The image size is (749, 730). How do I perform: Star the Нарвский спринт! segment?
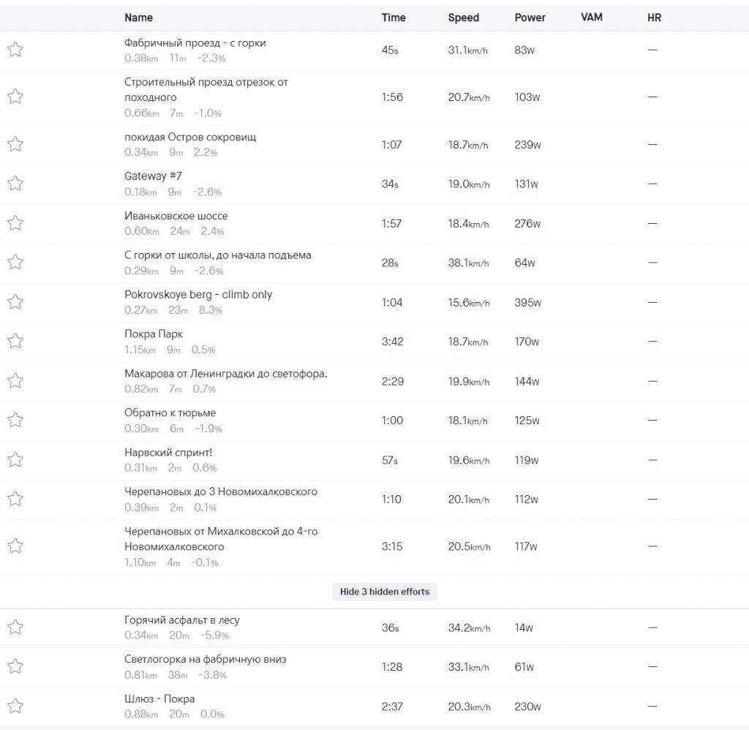[15, 459]
